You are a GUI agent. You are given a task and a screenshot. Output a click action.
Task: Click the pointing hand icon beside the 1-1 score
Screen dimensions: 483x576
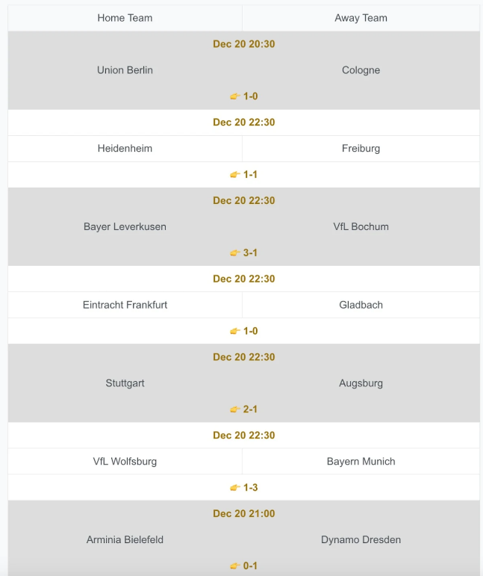(235, 175)
